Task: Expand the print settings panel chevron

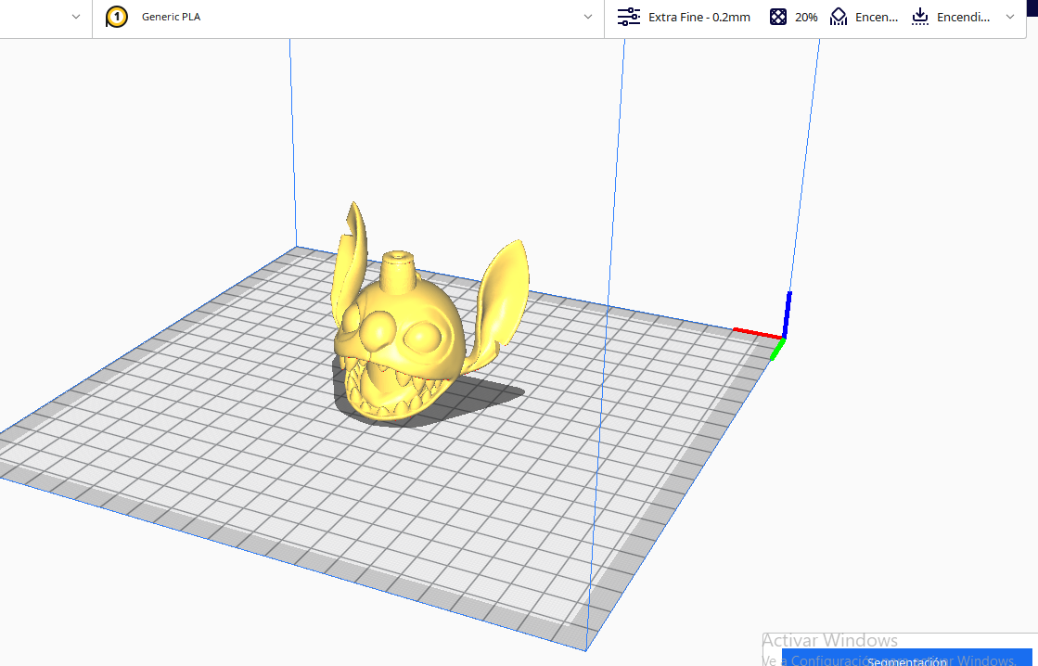Action: [1010, 17]
